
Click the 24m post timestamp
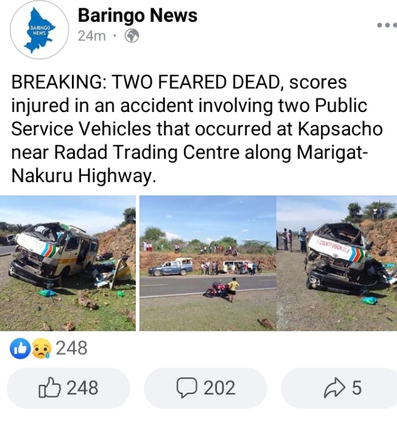[92, 36]
